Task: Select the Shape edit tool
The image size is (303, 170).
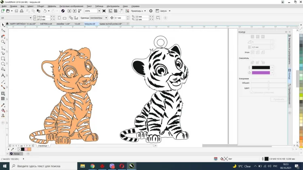Action: point(3,31)
